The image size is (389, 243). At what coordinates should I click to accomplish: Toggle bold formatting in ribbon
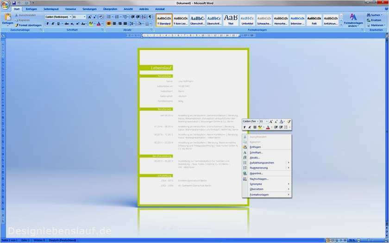pos(48,24)
